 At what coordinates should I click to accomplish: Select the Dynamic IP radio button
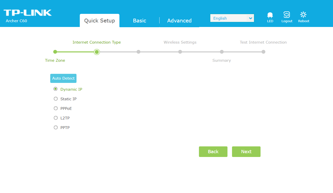pyautogui.click(x=56, y=89)
